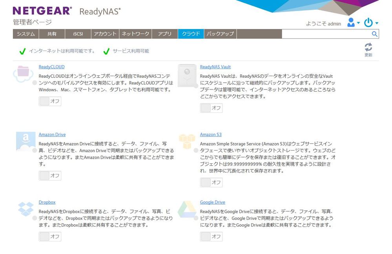Viewport: 392px width, 254px height.
Task: Click the power button icon
Action: pos(368,22)
